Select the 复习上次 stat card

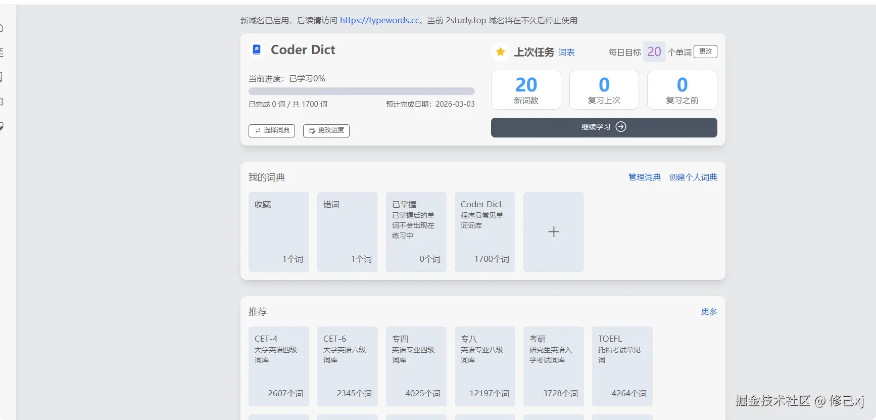604,89
